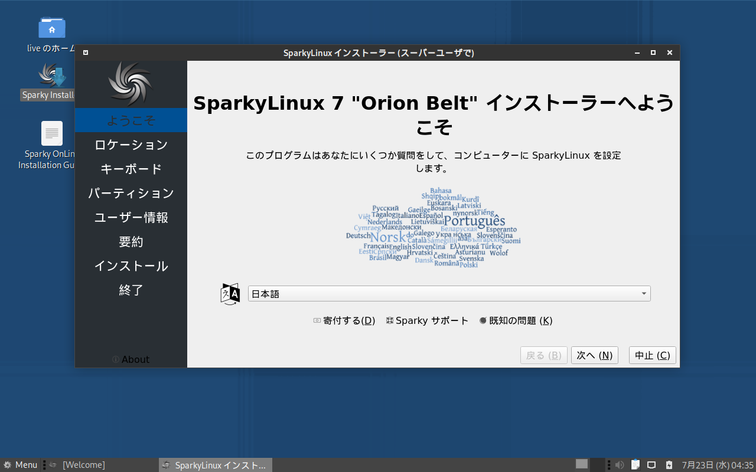Screen dimensions: 756x472
Task: Select the ユーザー情報 step in the sidebar
Action: pos(131,217)
